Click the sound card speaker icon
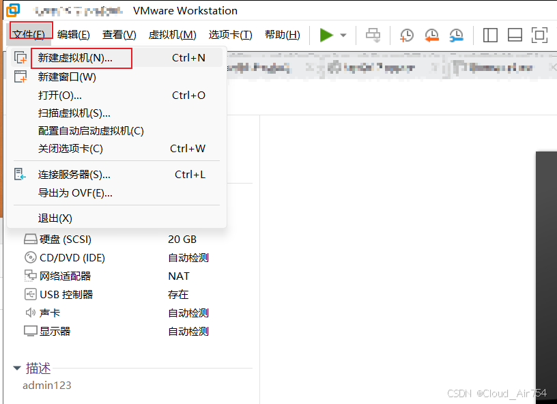 [31, 313]
